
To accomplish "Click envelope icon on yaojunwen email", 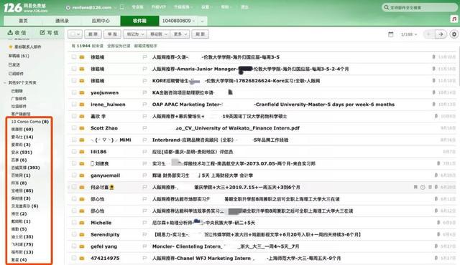I will (x=82, y=92).
